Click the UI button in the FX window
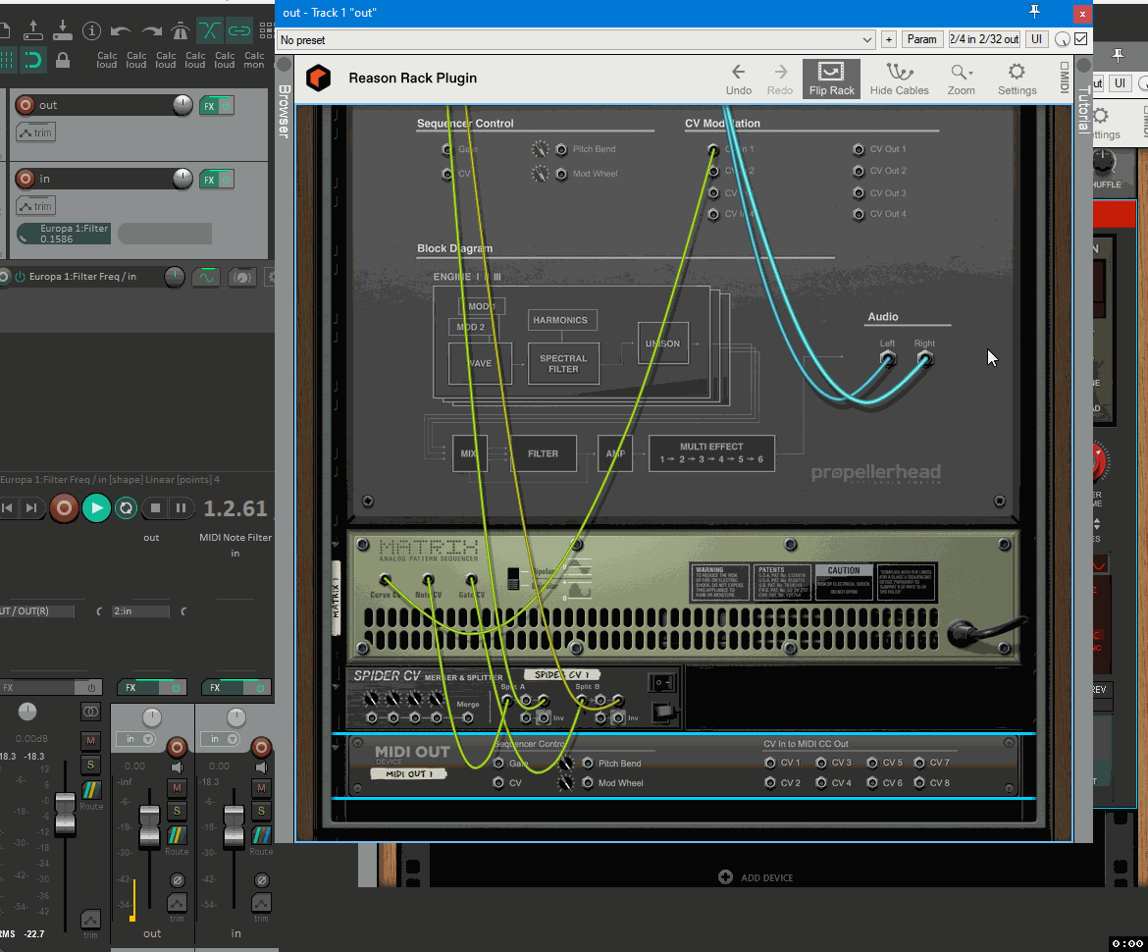 pos(1036,39)
